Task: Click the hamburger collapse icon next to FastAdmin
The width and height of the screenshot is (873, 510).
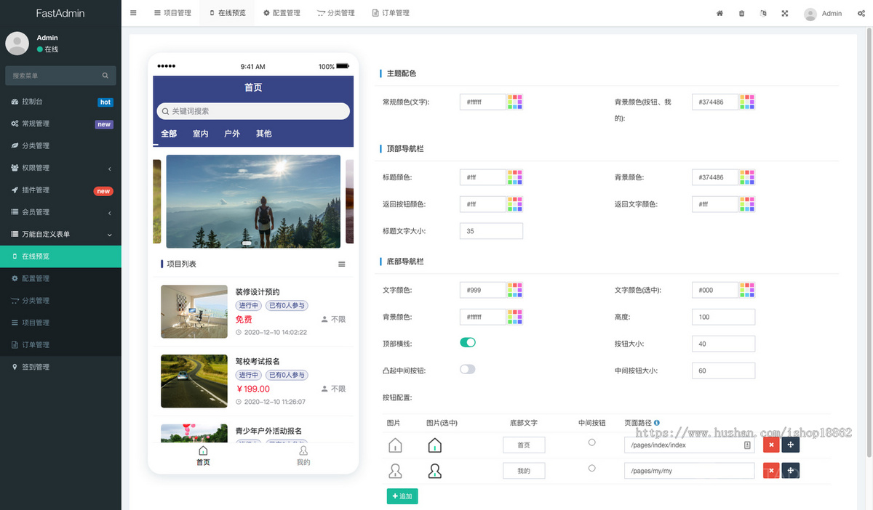Action: tap(132, 12)
